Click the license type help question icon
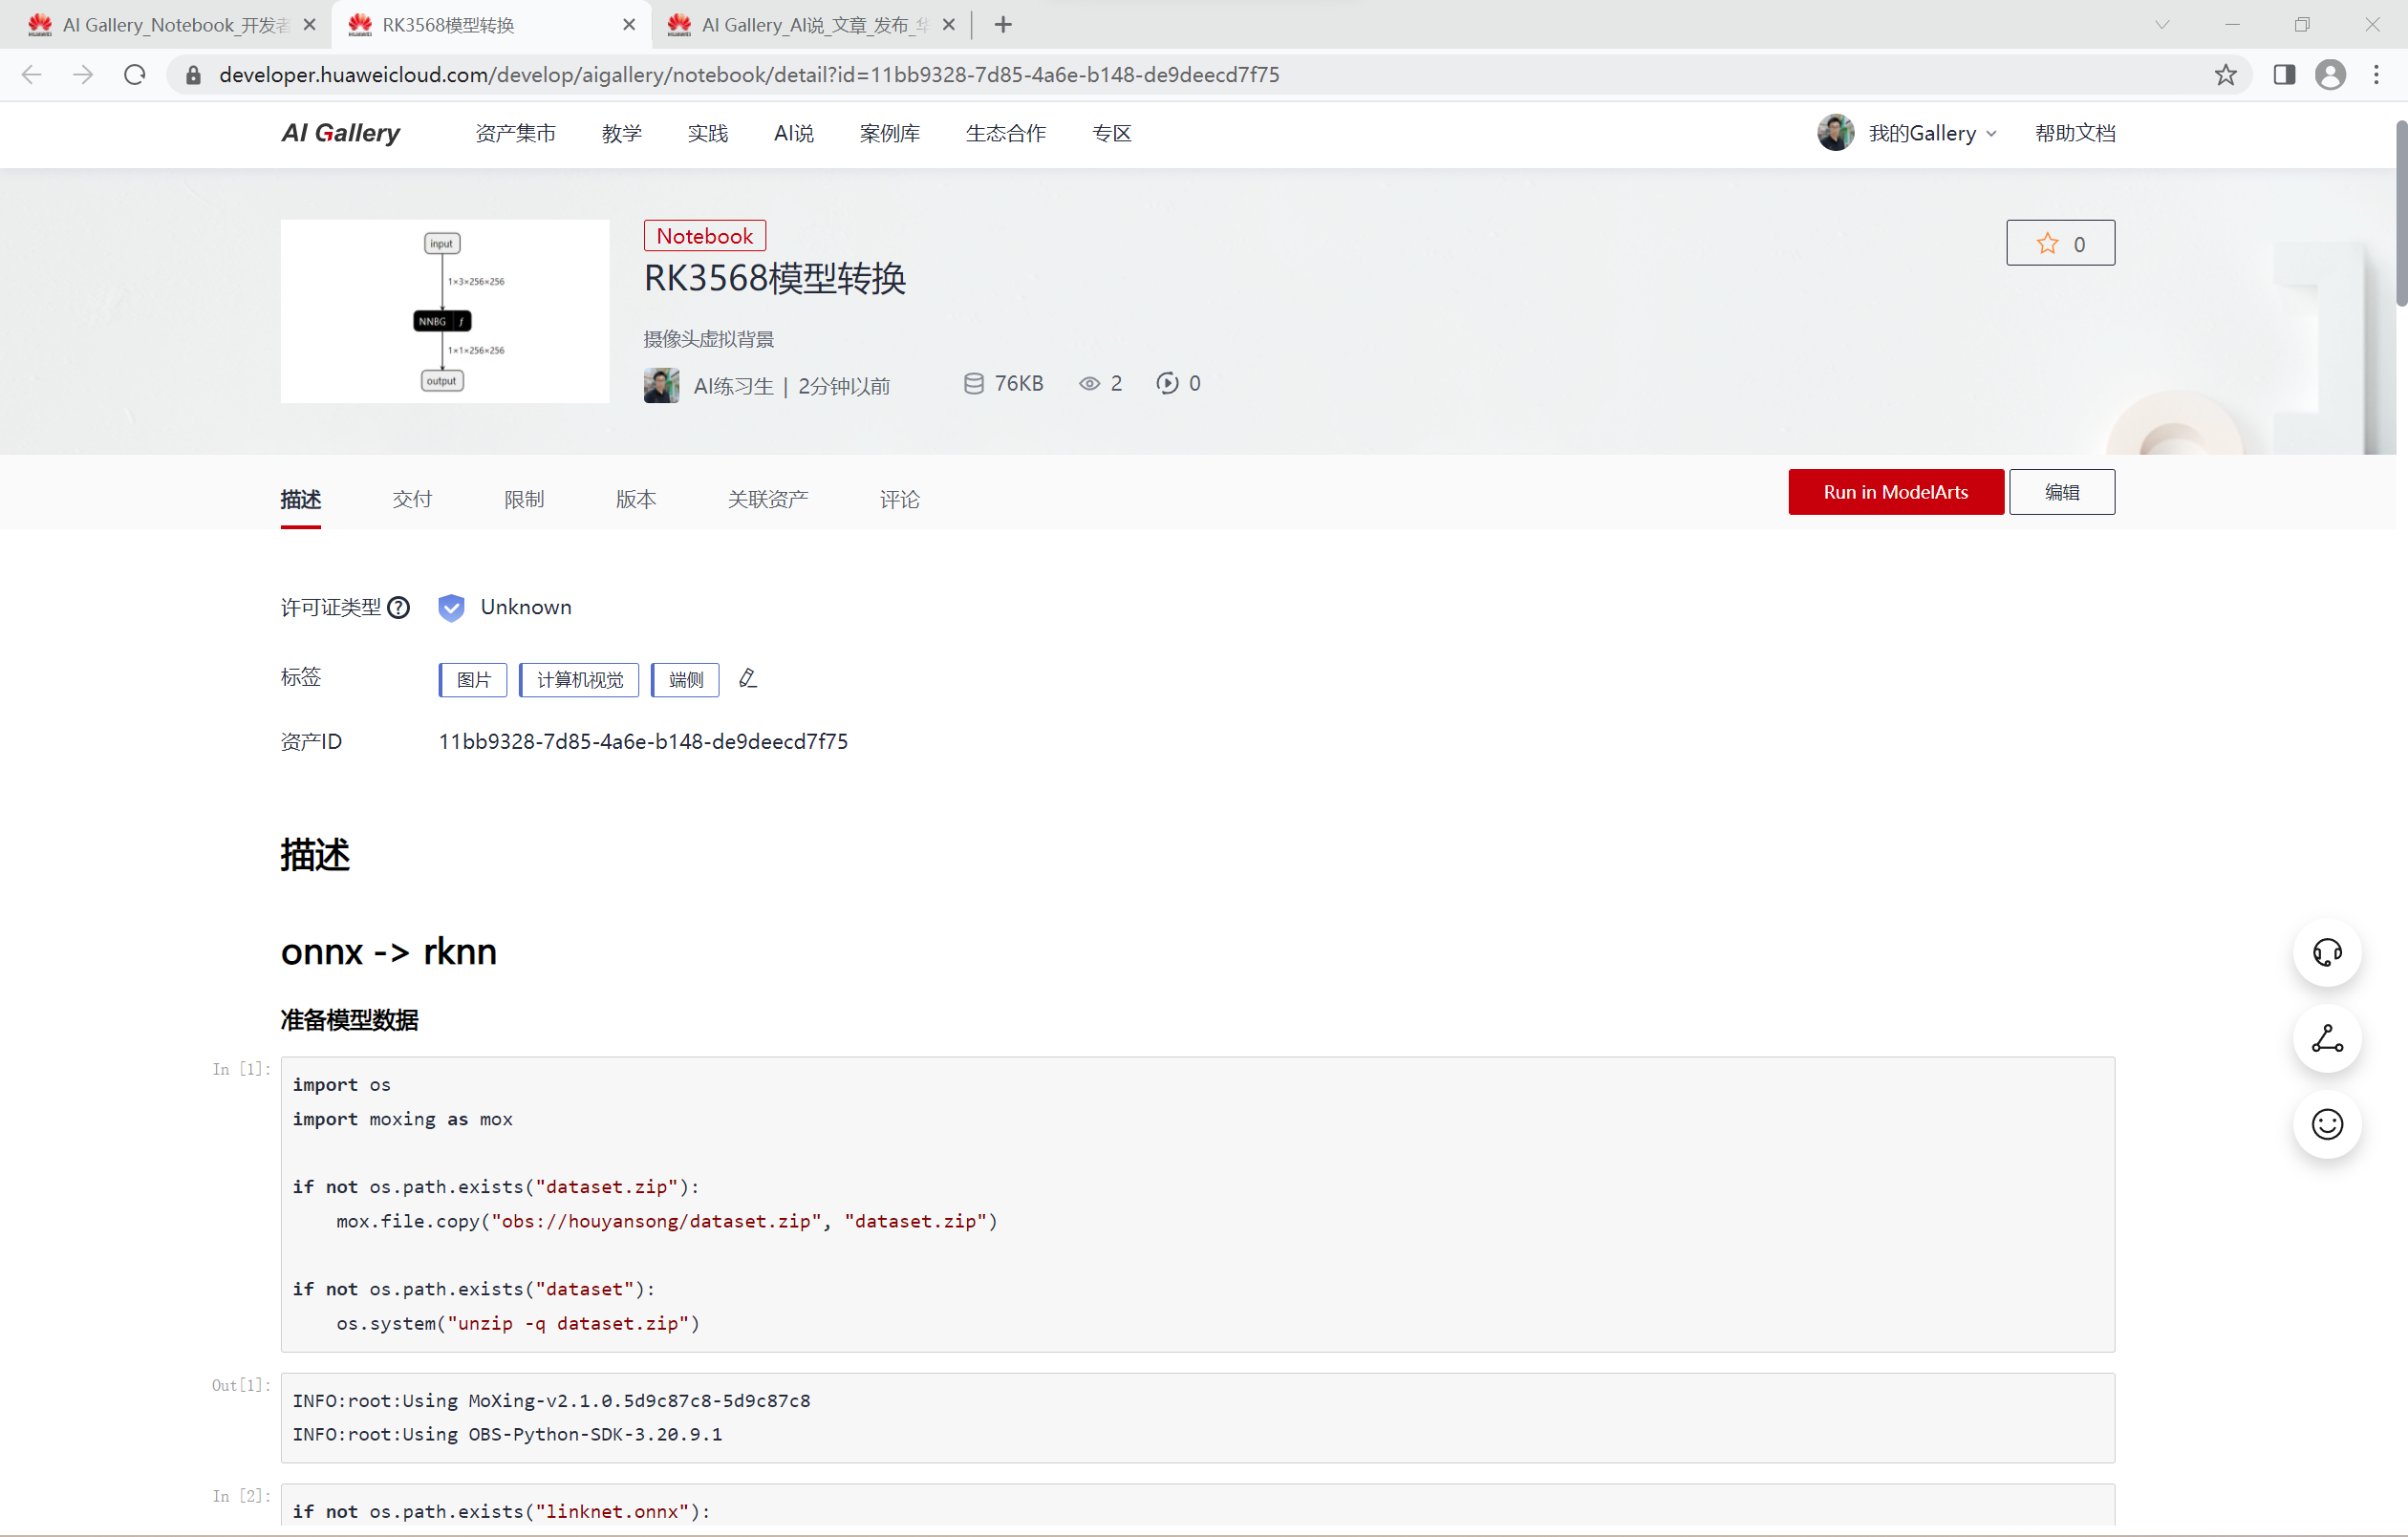Screen dimensions: 2408x1537 click(x=398, y=607)
